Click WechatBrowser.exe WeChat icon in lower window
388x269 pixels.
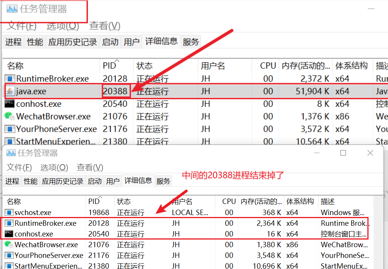9,245
